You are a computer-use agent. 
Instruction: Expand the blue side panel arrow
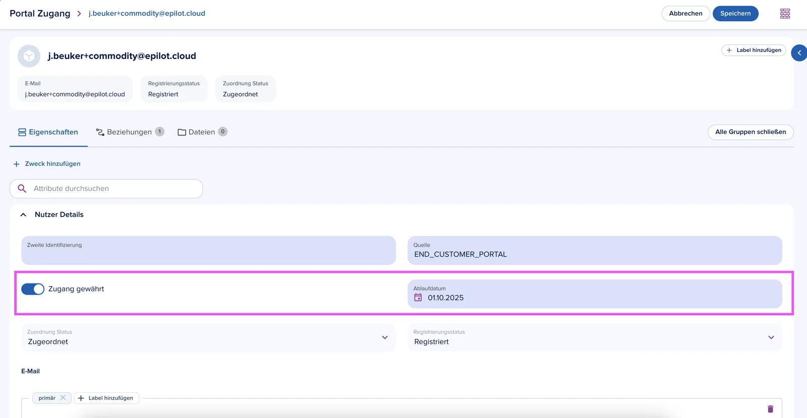pos(799,53)
